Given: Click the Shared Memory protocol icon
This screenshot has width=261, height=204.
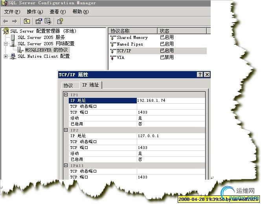Looking at the screenshot, I should (x=113, y=38).
